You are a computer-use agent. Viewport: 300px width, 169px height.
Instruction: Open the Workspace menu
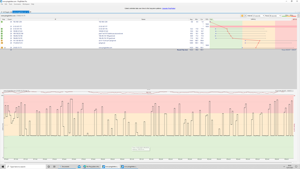click(26, 4)
